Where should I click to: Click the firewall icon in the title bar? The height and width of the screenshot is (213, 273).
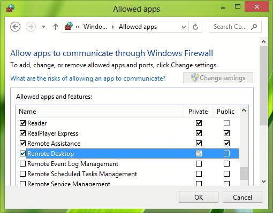tap(10, 8)
